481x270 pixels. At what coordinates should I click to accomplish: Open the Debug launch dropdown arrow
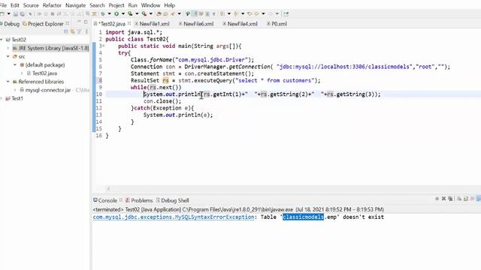tap(109, 13)
